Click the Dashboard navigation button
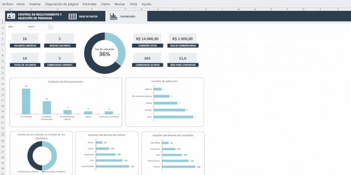 127,17
